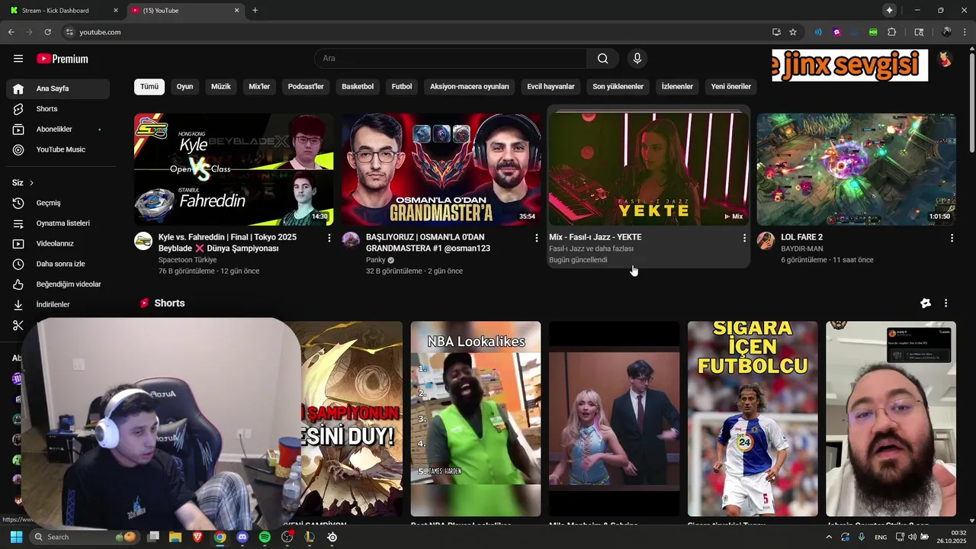Open Discord from the taskbar
Image resolution: width=976 pixels, height=549 pixels.
pos(242,537)
